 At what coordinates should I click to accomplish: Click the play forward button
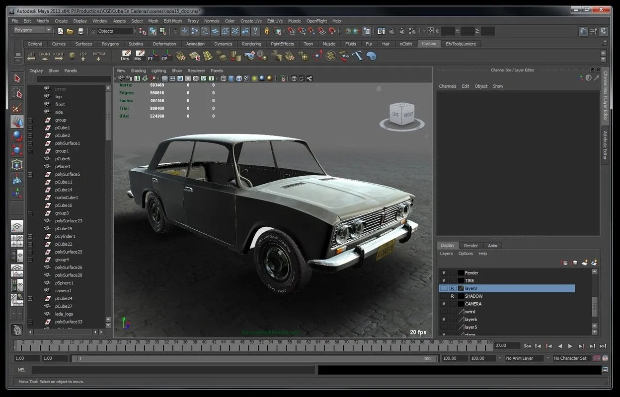pos(570,346)
